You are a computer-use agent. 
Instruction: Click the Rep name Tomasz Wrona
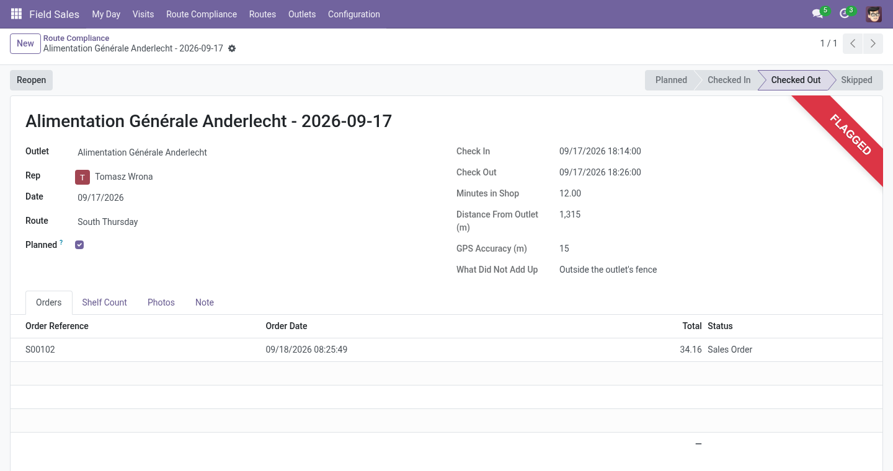pos(124,177)
